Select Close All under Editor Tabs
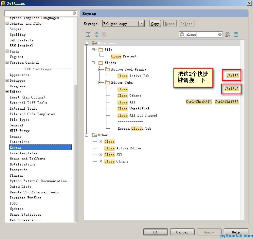The height and width of the screenshot is (239, 253). click(x=126, y=102)
